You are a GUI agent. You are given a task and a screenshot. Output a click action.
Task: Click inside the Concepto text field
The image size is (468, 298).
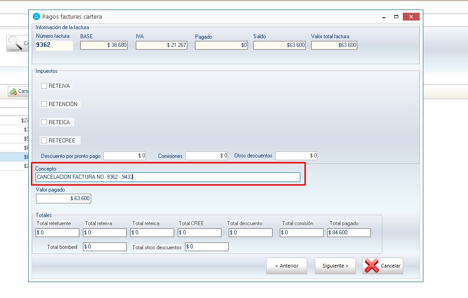point(168,177)
